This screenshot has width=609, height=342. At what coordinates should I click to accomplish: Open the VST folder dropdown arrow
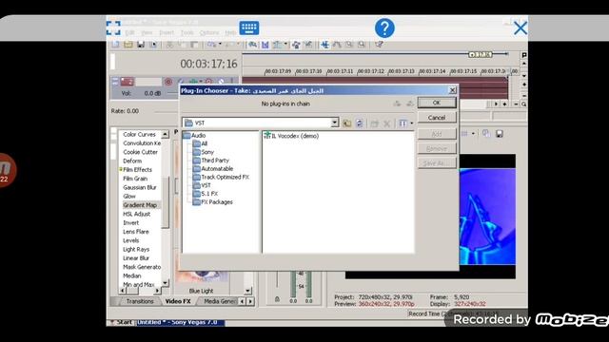[x=334, y=123]
